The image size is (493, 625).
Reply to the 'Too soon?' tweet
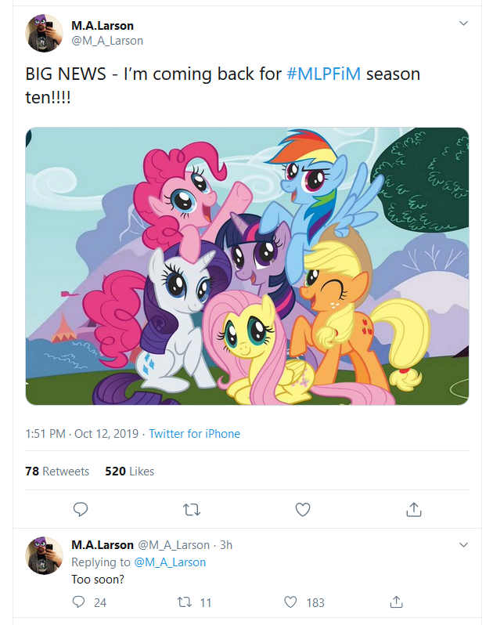pyautogui.click(x=78, y=602)
